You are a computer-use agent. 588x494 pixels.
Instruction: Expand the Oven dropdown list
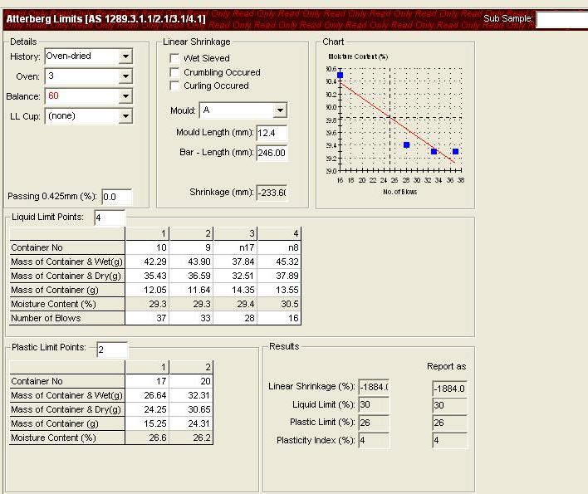[x=125, y=76]
